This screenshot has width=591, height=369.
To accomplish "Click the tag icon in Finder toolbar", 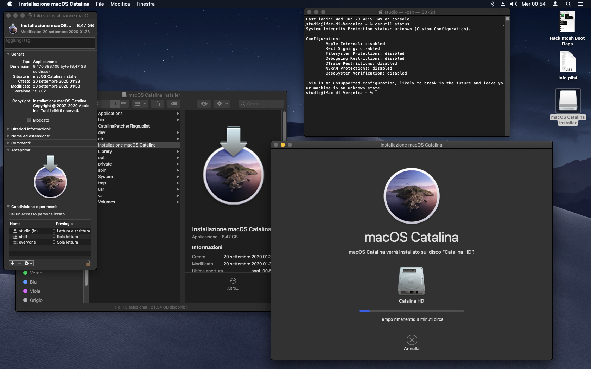I will pyautogui.click(x=174, y=104).
